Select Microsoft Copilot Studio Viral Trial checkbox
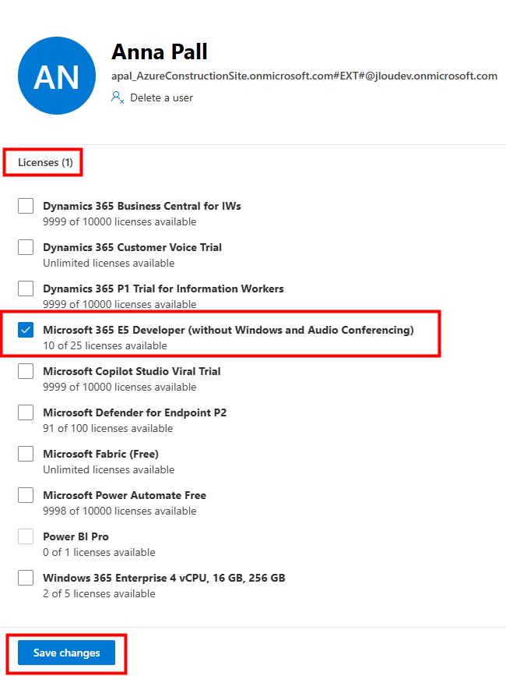 pos(26,371)
